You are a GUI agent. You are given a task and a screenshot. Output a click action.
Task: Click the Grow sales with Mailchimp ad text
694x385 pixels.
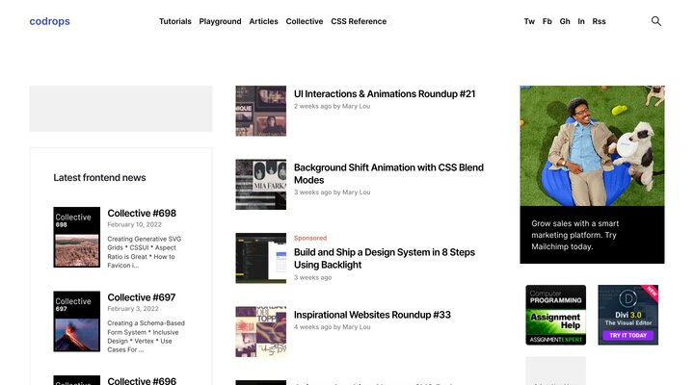(x=574, y=235)
